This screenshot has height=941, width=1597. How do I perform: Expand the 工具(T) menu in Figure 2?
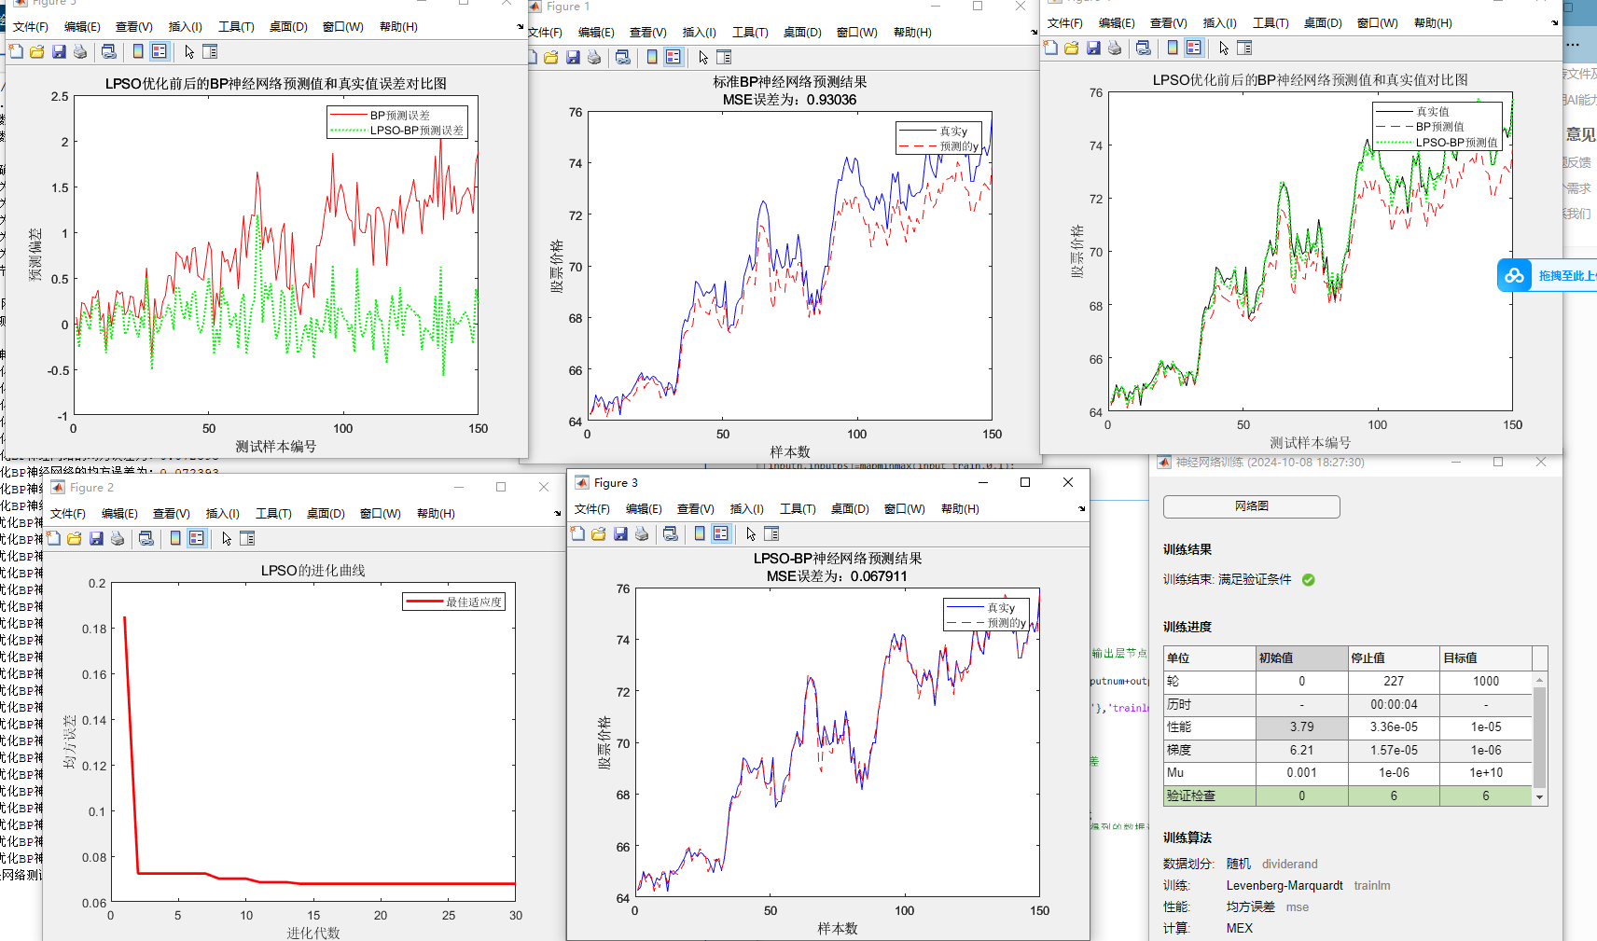[x=273, y=514]
